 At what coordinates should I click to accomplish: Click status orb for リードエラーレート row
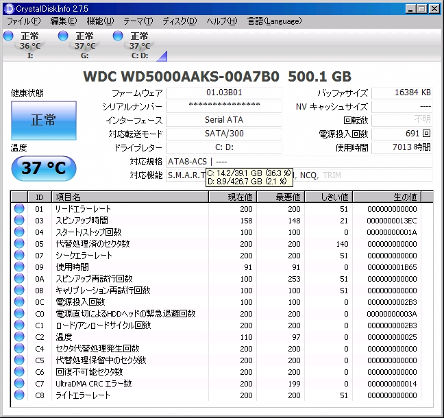click(x=19, y=208)
